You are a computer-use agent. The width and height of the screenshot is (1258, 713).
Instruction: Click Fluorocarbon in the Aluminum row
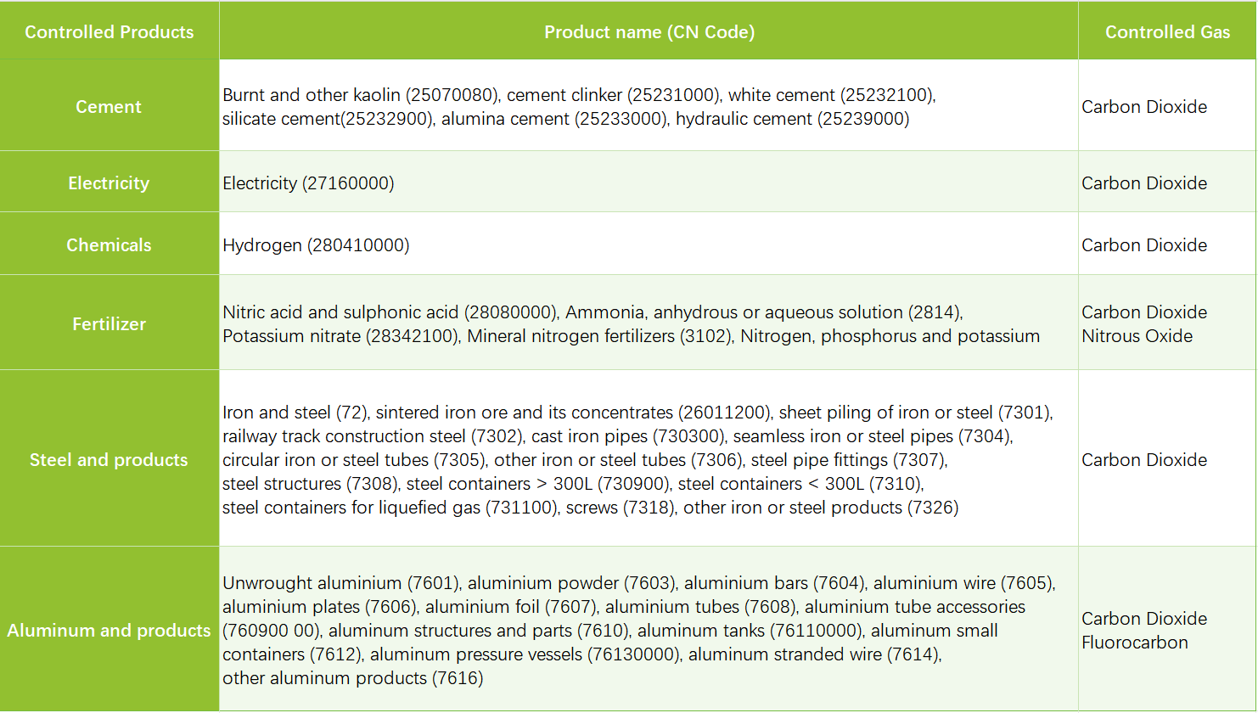pos(1134,643)
